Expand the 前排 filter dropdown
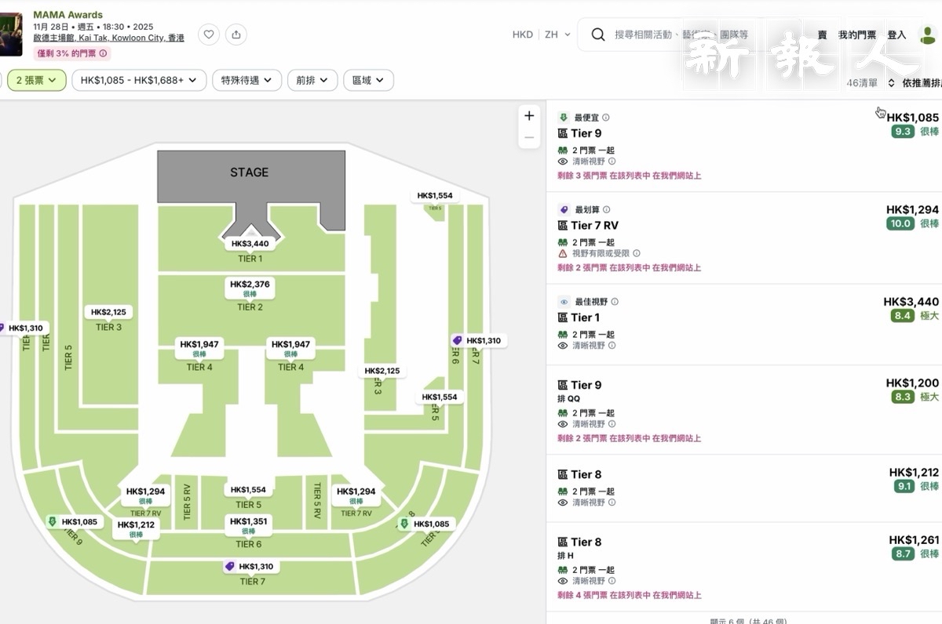942x624 pixels. pos(312,80)
